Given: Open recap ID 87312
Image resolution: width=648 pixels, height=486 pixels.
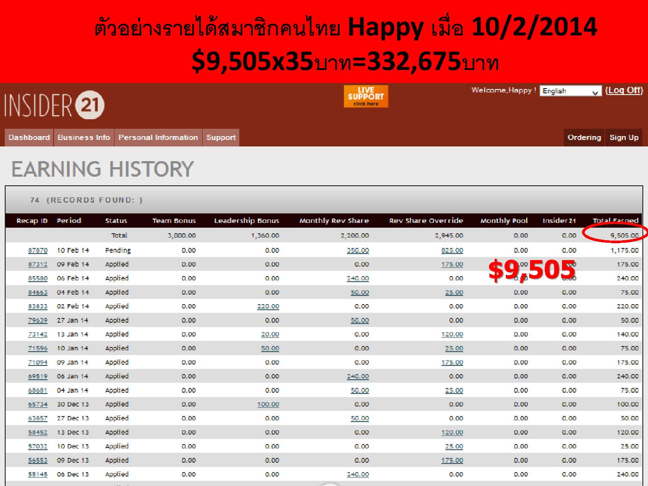Looking at the screenshot, I should click(x=38, y=264).
